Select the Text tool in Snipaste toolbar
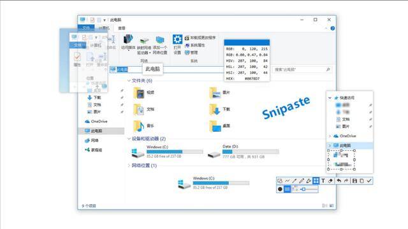Image resolution: width=408 pixels, height=229 pixels. 323,181
